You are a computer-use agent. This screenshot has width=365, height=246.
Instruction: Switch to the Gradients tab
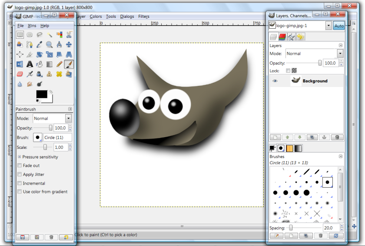(298, 148)
